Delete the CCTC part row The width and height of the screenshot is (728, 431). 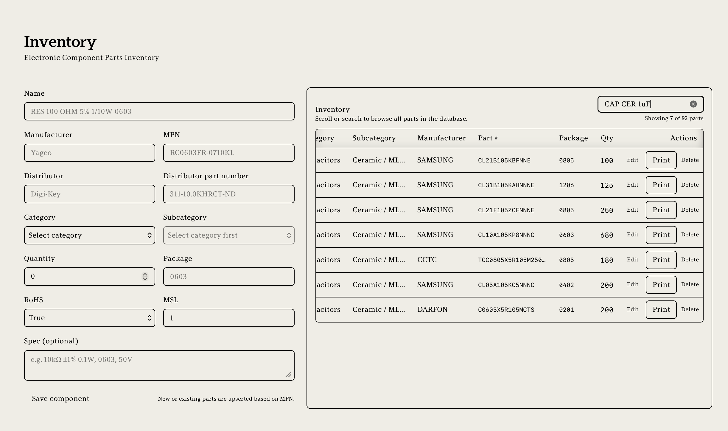690,260
